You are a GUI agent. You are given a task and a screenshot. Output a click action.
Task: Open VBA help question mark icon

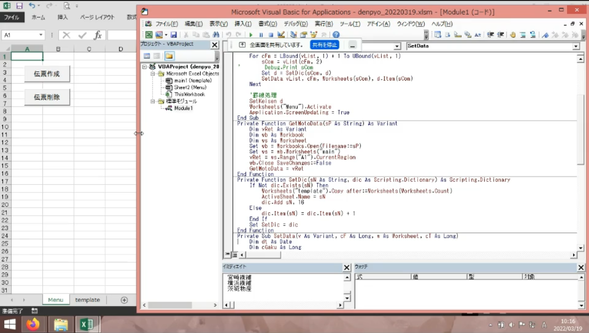coord(336,35)
